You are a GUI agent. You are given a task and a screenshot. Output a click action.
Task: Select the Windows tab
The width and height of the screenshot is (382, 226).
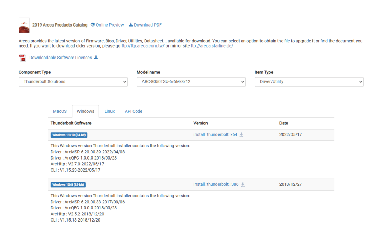85,111
